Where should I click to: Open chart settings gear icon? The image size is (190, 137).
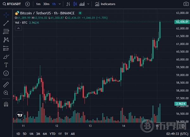tap(183, 126)
